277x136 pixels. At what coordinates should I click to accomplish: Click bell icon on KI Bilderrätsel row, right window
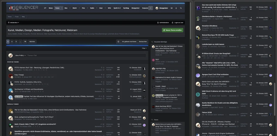click(x=238, y=53)
